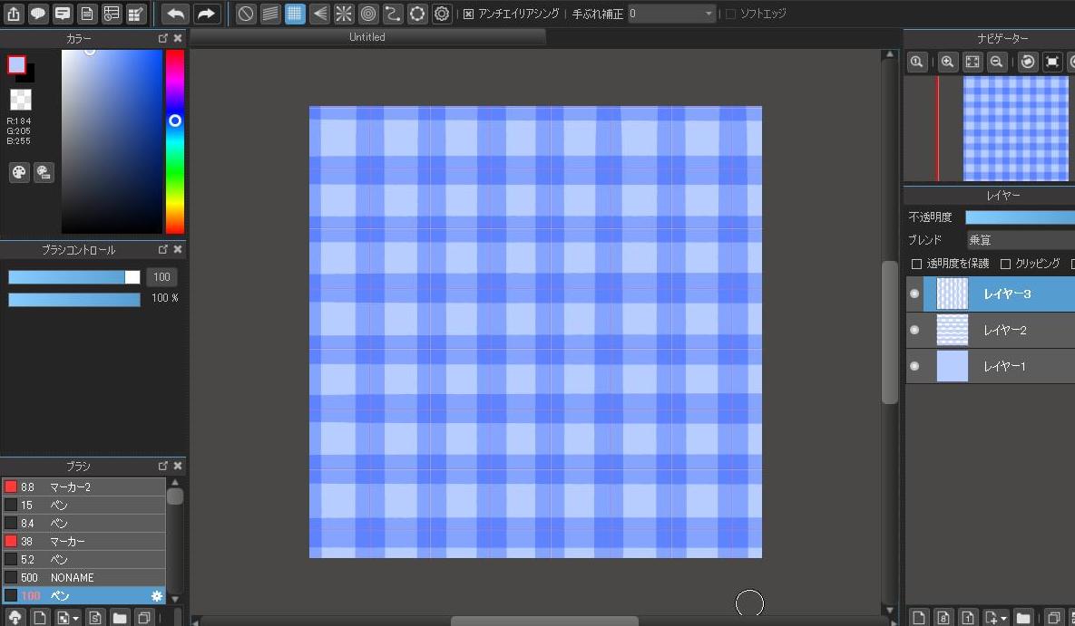Click the Redo arrow in the toolbar
The width and height of the screenshot is (1075, 626).
pos(206,14)
